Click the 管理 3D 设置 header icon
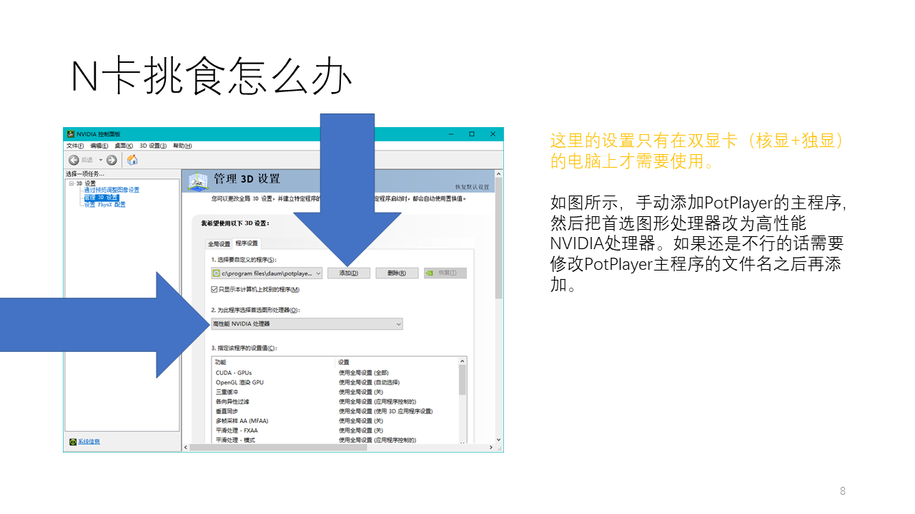The width and height of the screenshot is (915, 514). (x=198, y=181)
